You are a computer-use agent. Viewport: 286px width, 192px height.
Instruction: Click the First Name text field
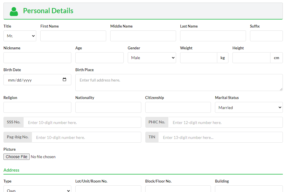(x=73, y=36)
